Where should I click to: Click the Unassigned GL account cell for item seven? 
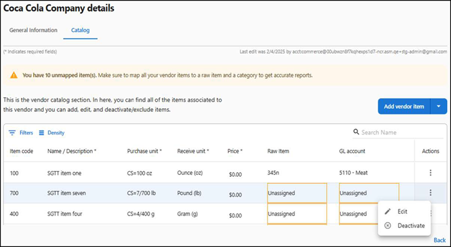click(369, 193)
